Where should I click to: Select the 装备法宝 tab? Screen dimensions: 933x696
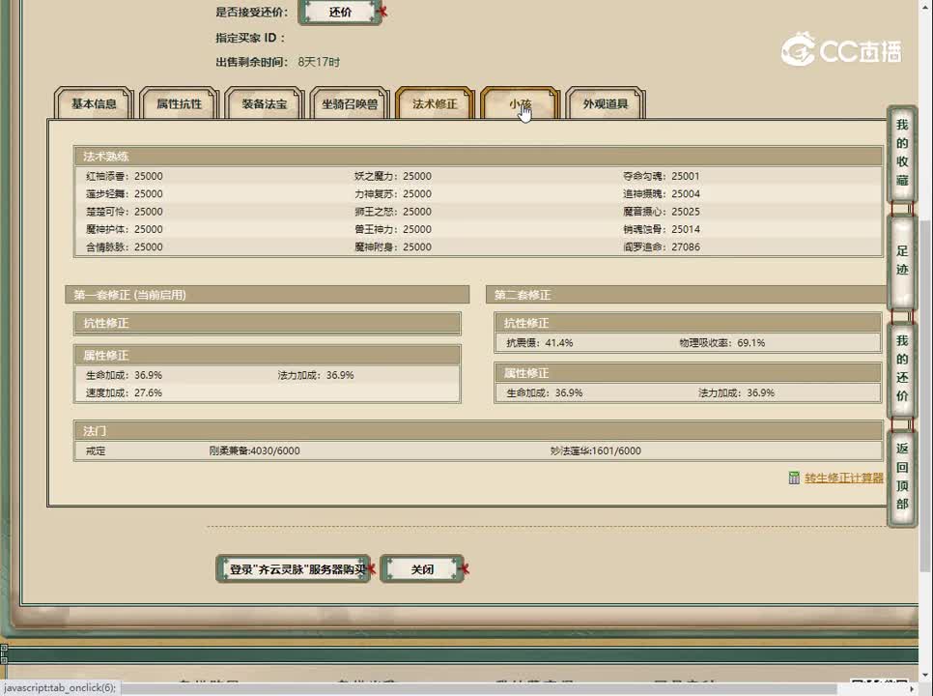click(264, 104)
